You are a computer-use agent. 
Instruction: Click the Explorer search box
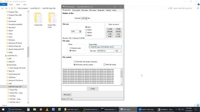pyautogui.click(x=185, y=8)
